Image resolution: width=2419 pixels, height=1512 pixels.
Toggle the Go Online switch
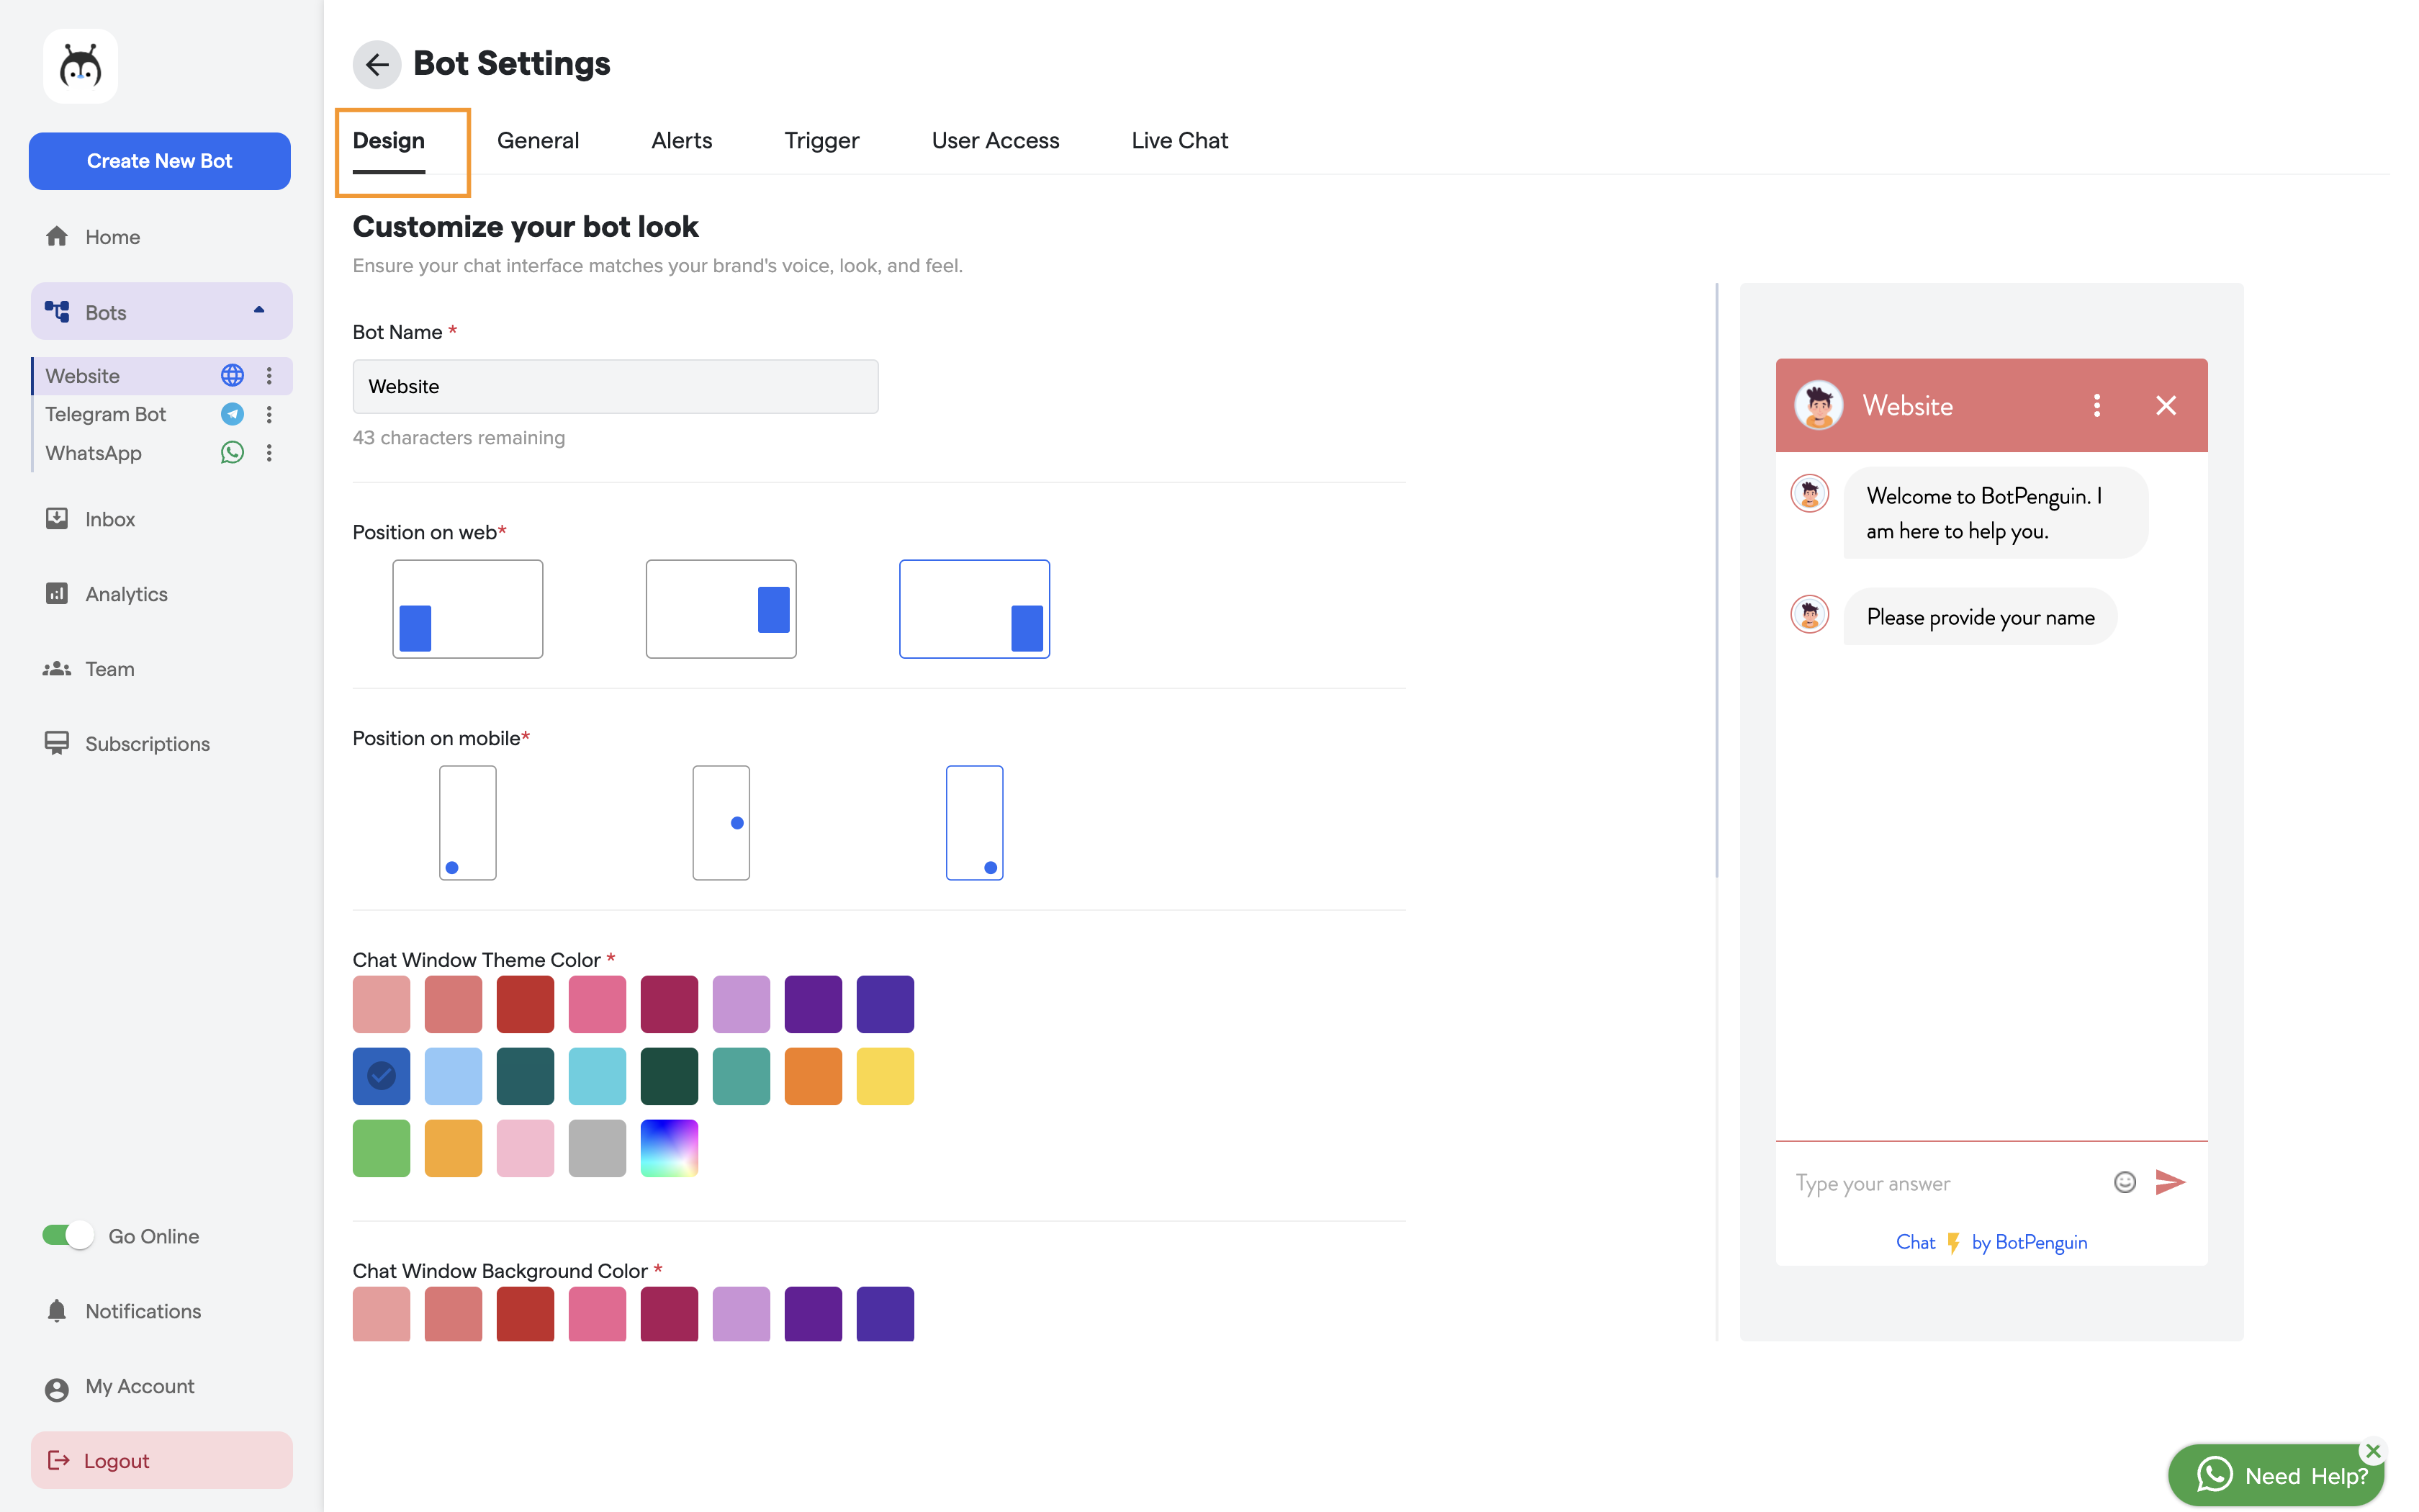point(68,1236)
